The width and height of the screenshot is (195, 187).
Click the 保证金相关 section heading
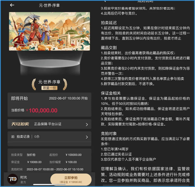(111, 93)
